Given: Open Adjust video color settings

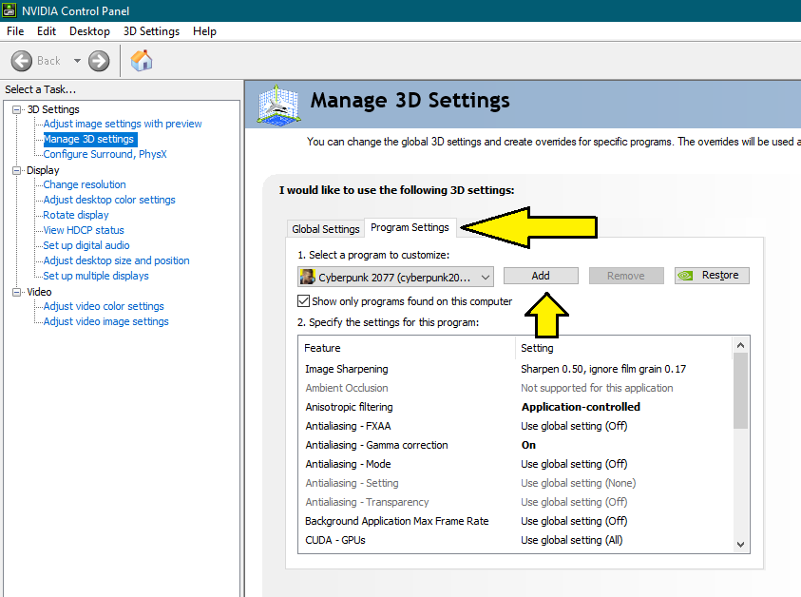Looking at the screenshot, I should point(104,306).
